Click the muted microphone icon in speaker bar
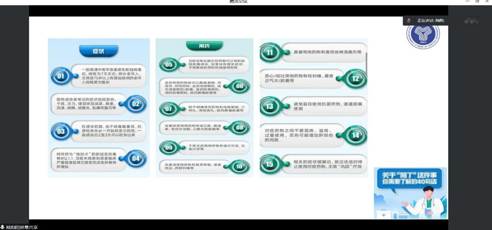 click(x=409, y=21)
